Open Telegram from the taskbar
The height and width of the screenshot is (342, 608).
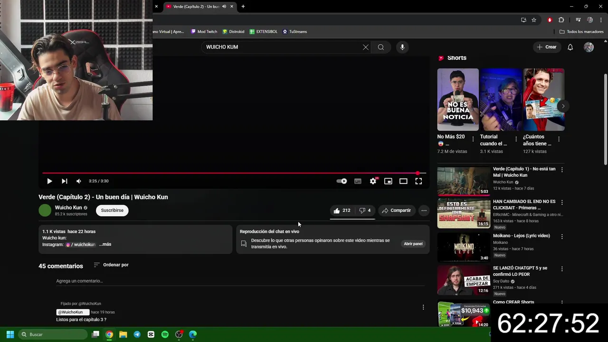point(137,334)
